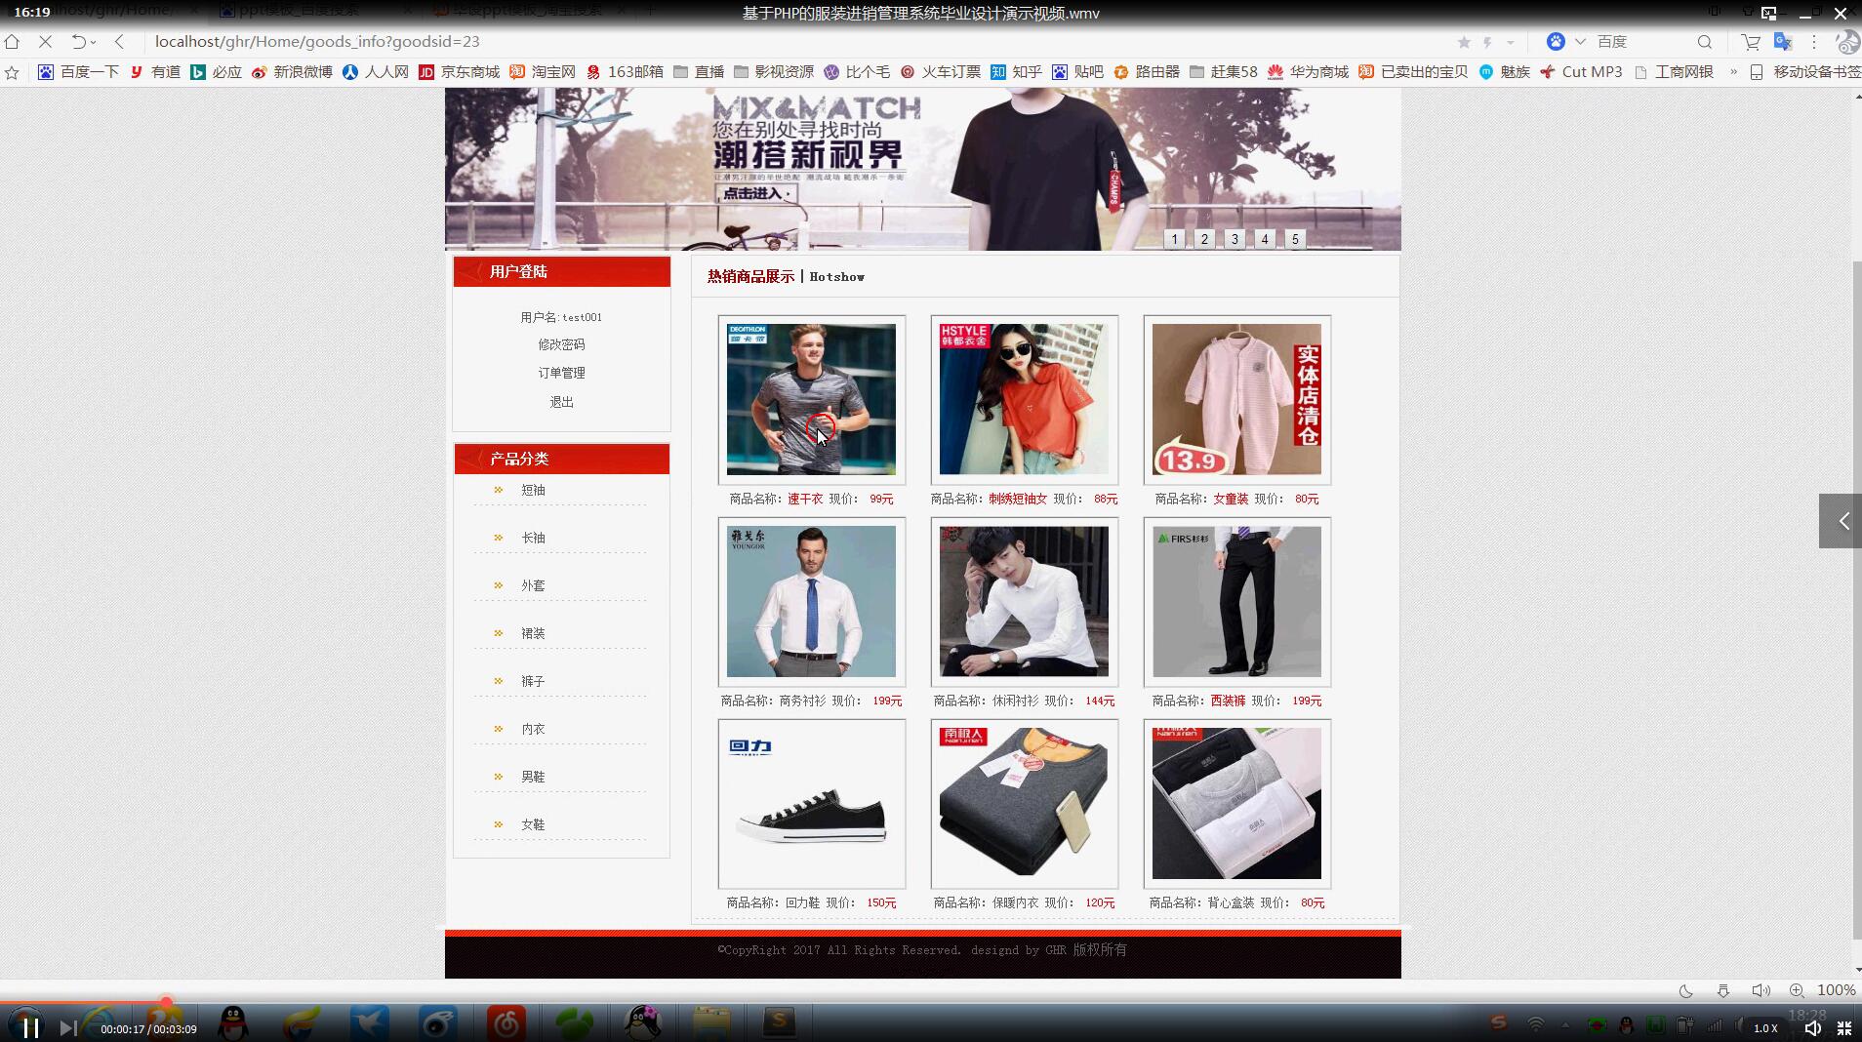This screenshot has height=1042, width=1862.
Task: Click the translate extension icon
Action: pos(1783,42)
